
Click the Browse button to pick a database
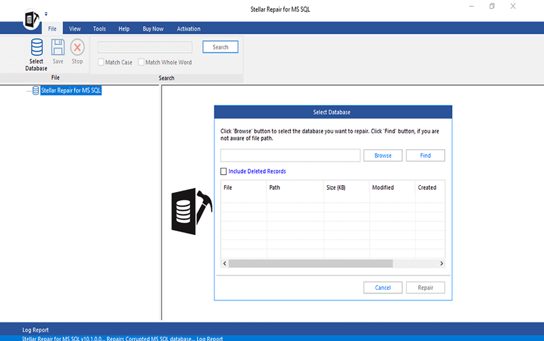pyautogui.click(x=382, y=155)
